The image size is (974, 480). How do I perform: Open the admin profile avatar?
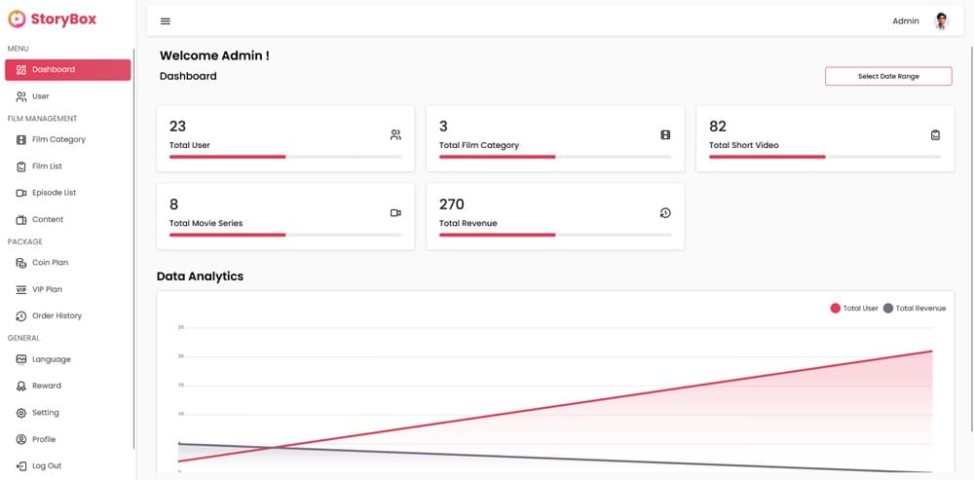[941, 21]
